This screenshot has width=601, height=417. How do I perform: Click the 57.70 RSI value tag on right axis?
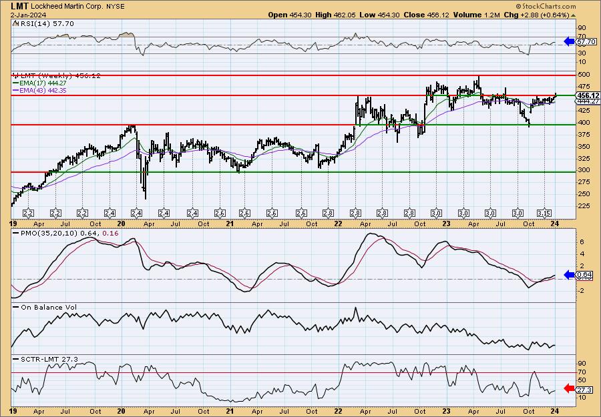click(586, 41)
